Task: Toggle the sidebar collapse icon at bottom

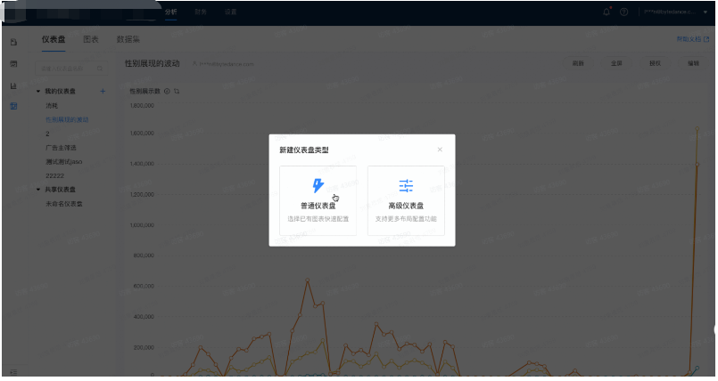Action: pos(13,372)
